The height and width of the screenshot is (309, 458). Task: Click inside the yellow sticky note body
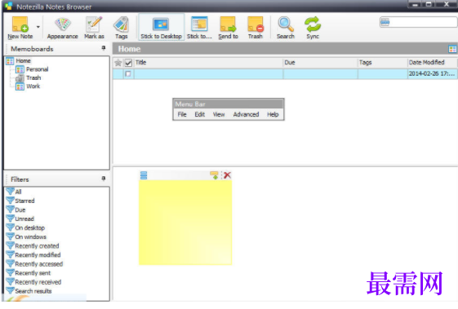pos(185,223)
